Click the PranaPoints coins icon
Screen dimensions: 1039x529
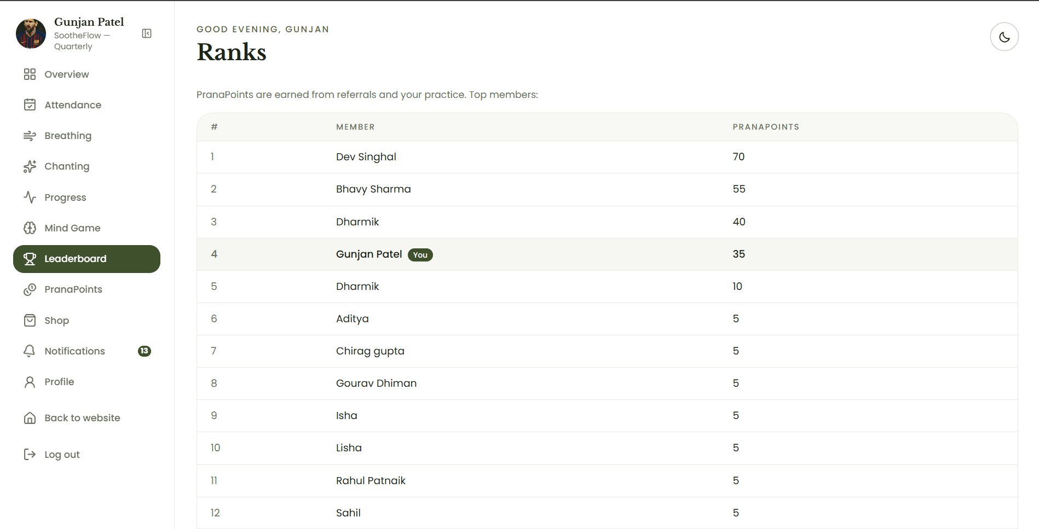pos(30,289)
